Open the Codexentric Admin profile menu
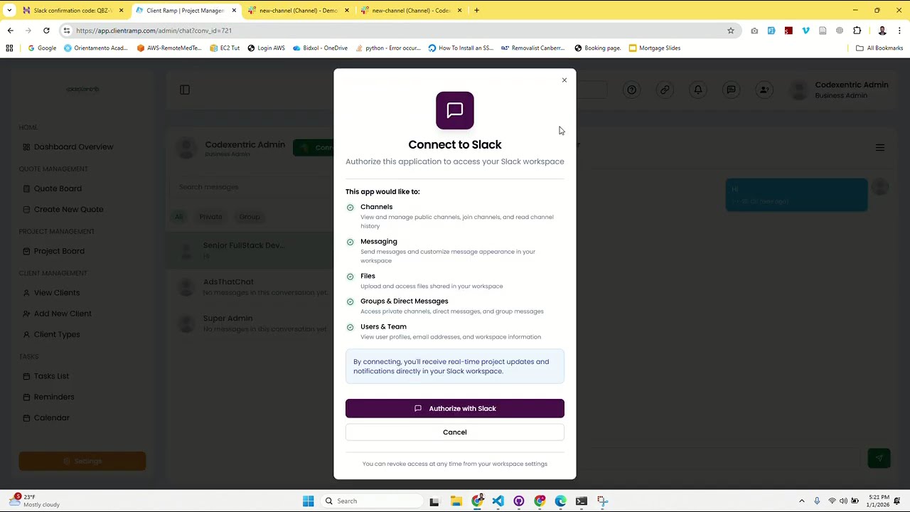The image size is (910, 512). [841, 90]
